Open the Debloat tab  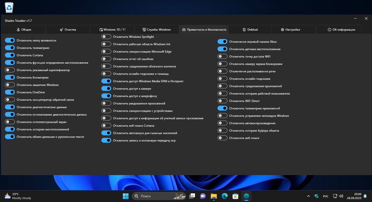tap(250, 30)
